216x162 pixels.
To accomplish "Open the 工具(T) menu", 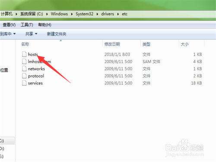I will point(27,25).
